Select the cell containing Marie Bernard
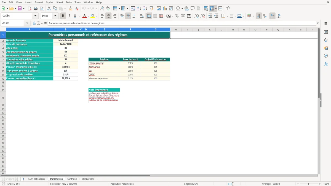 coord(66,40)
